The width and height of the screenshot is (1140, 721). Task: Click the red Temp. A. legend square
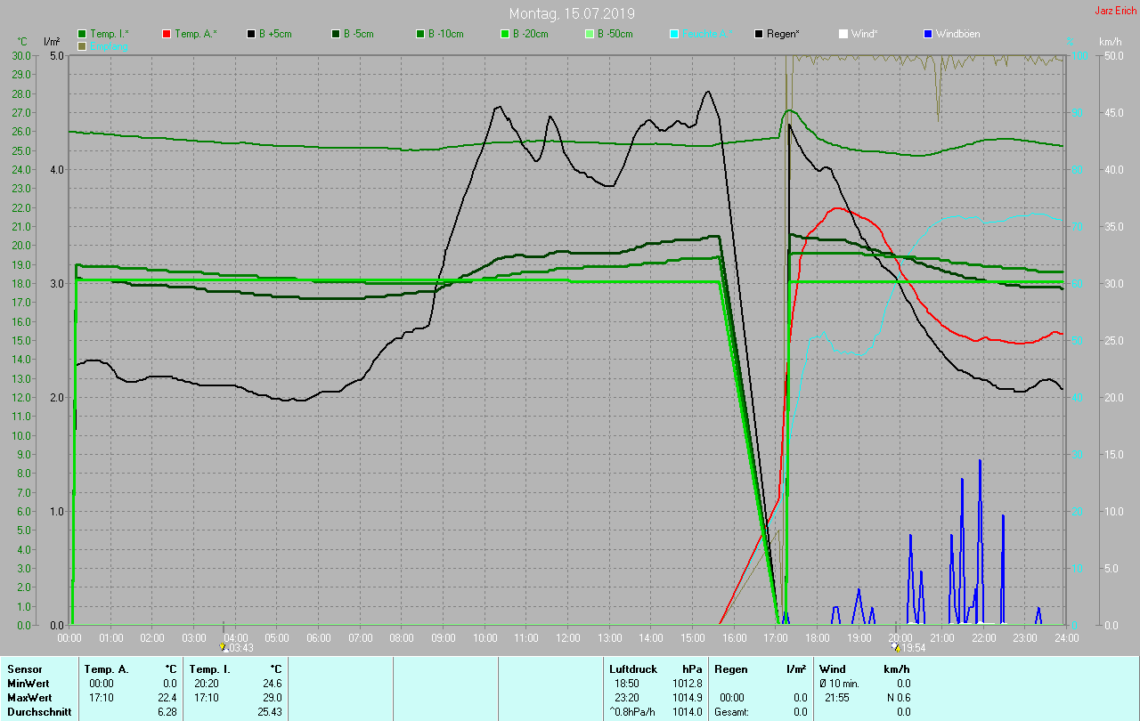click(x=167, y=34)
